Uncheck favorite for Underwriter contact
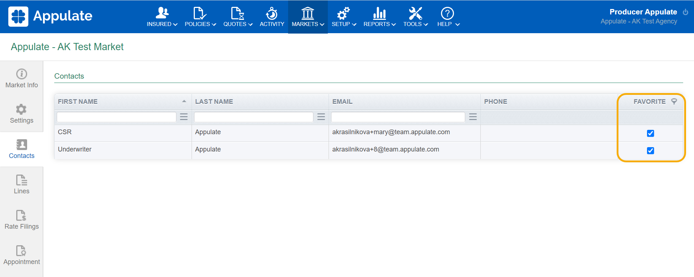Viewport: 694px width, 277px height. pos(650,151)
